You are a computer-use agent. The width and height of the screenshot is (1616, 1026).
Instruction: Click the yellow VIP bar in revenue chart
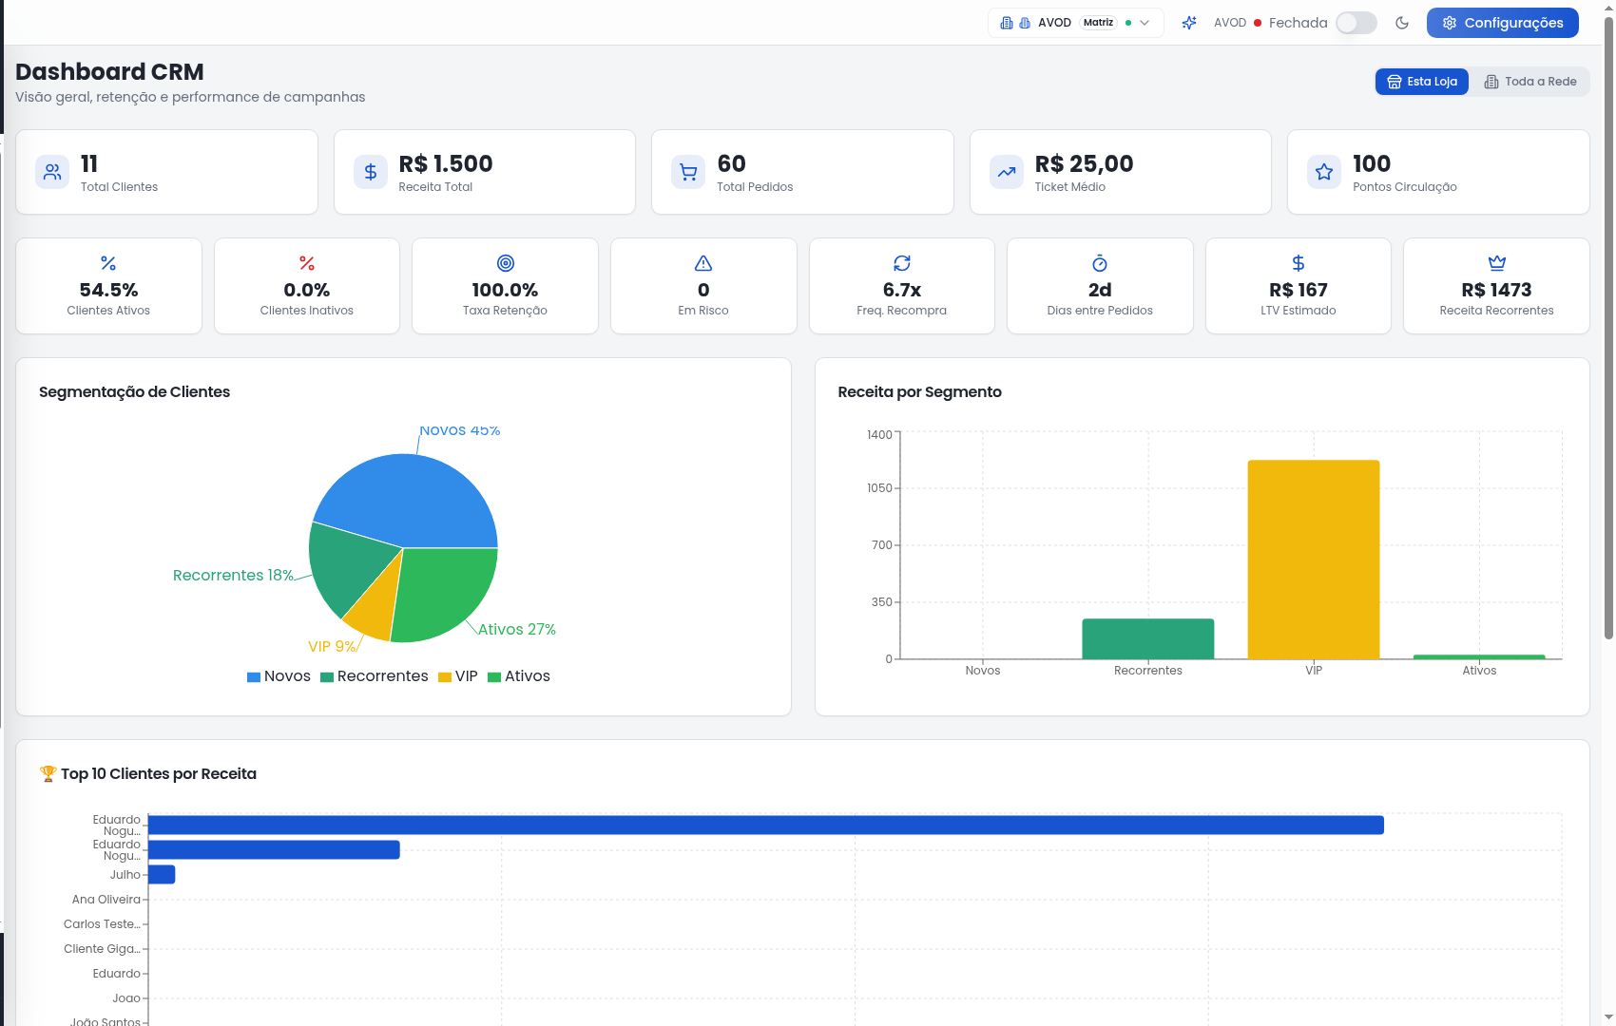coord(1314,560)
